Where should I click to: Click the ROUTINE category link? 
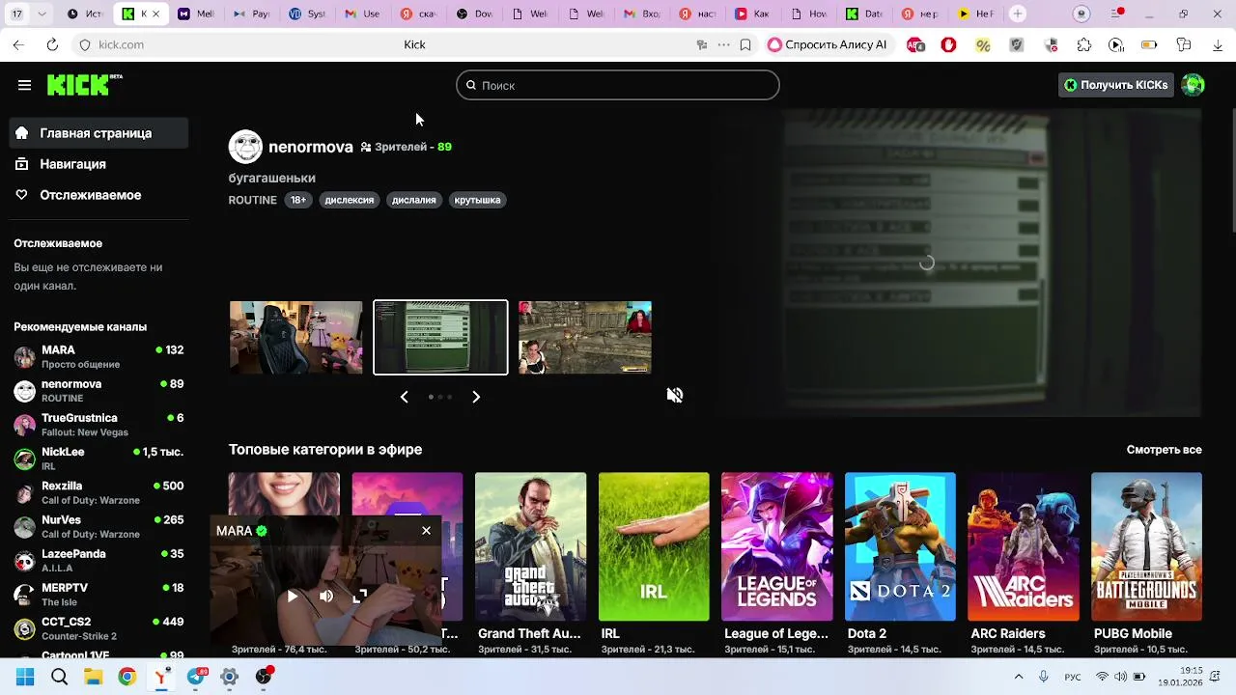pyautogui.click(x=252, y=200)
